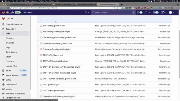The width and height of the screenshot is (180, 101).
Task: Click the CI/CD rocket icon
Action: click(3, 80)
